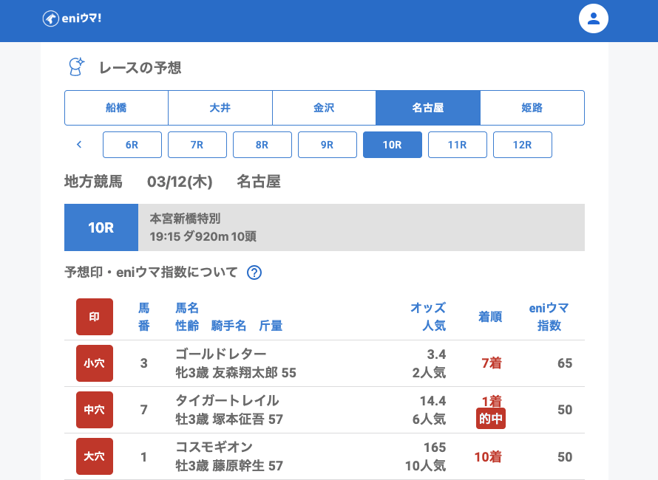The image size is (658, 480).
Task: Choose race 7R
Action: pyautogui.click(x=197, y=145)
